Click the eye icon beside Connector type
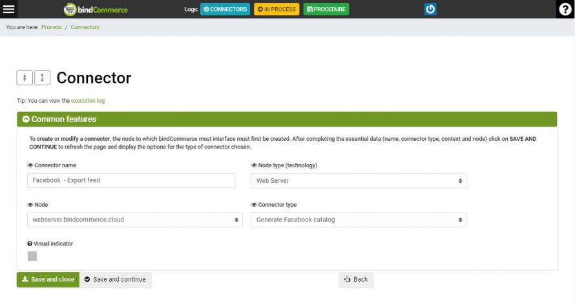This screenshot has width=575, height=303. coord(253,205)
